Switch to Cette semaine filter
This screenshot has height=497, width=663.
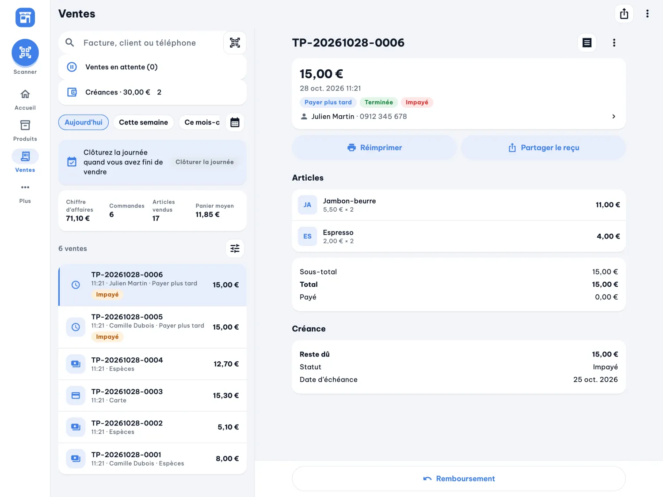(x=143, y=122)
